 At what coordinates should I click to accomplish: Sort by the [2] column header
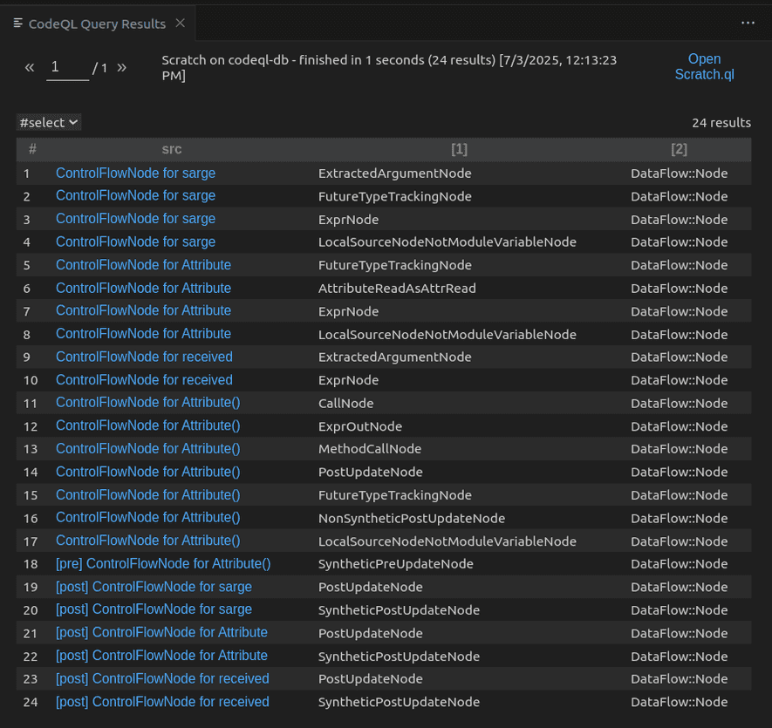point(679,149)
